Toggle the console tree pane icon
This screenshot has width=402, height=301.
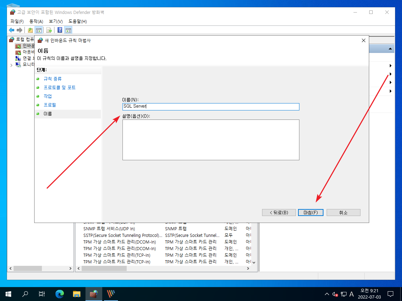39,30
